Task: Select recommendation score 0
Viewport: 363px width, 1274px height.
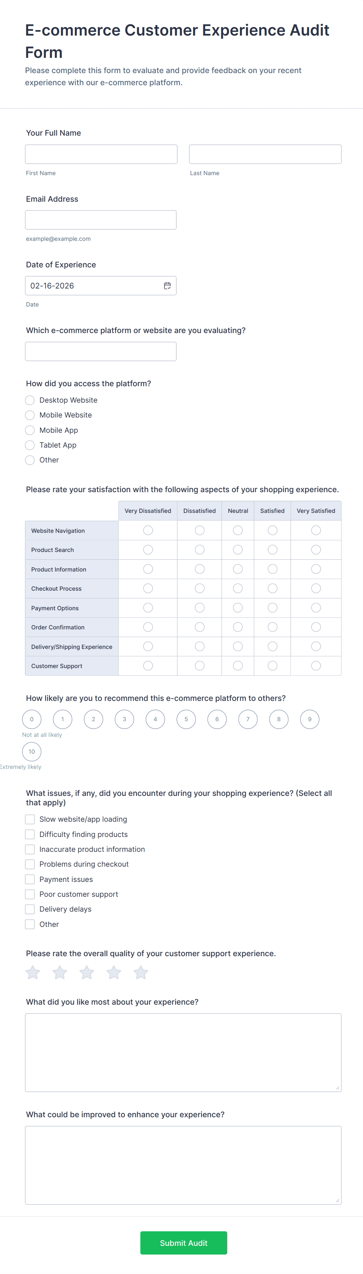Action: tap(32, 719)
